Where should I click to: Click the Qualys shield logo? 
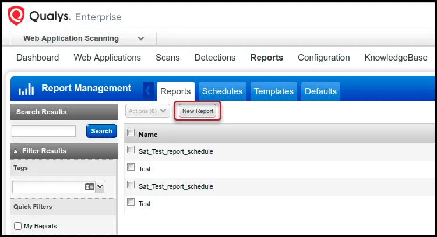tap(16, 16)
